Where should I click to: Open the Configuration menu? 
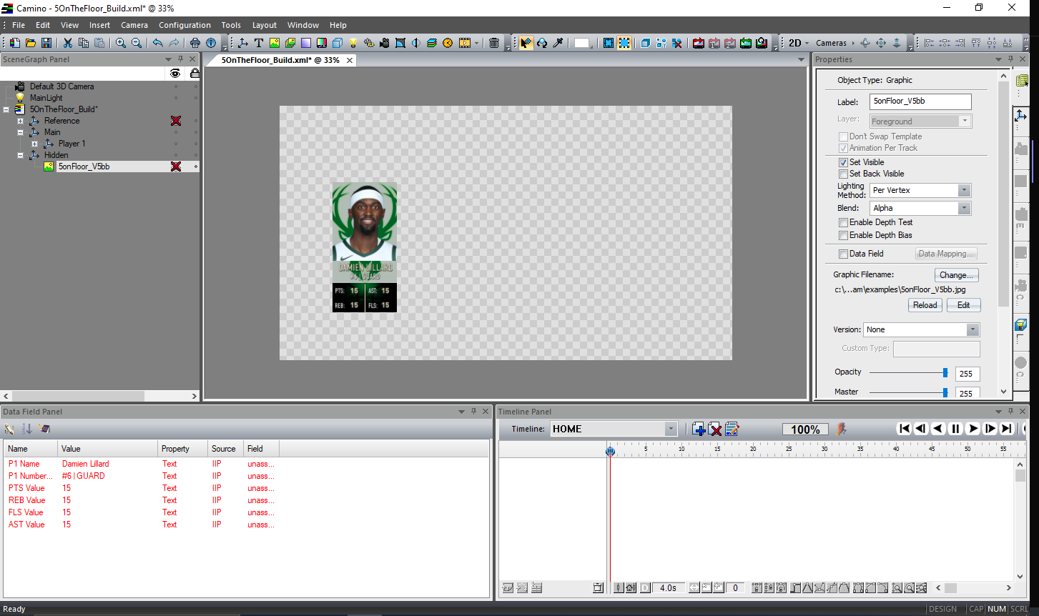point(184,25)
